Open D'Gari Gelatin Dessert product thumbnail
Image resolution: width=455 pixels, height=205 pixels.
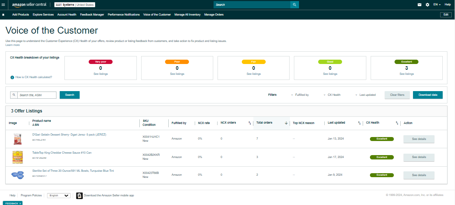point(17,139)
